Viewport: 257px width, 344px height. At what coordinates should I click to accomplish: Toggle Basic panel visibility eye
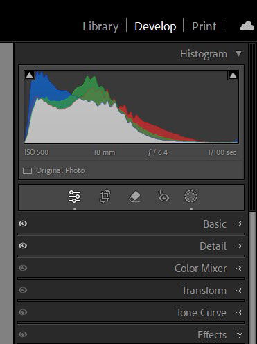(x=23, y=224)
